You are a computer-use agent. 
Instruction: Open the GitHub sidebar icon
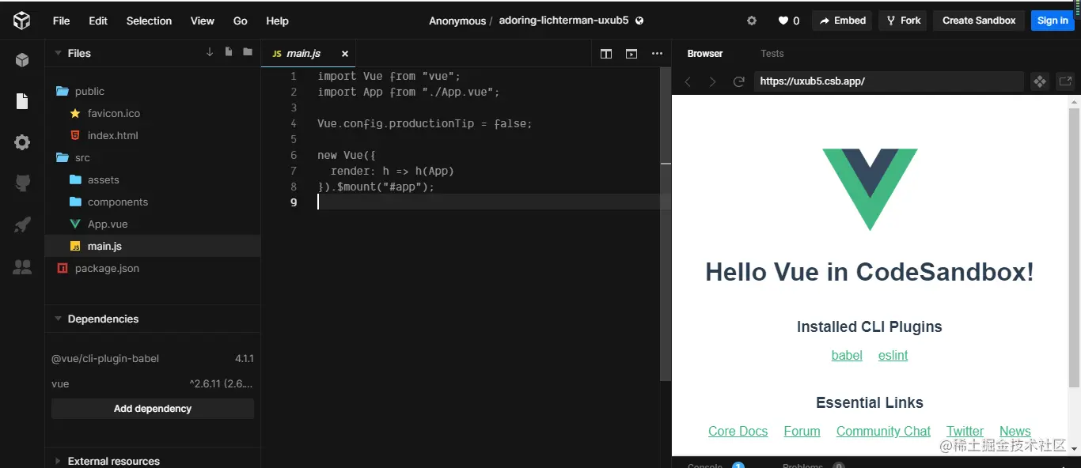(x=22, y=183)
